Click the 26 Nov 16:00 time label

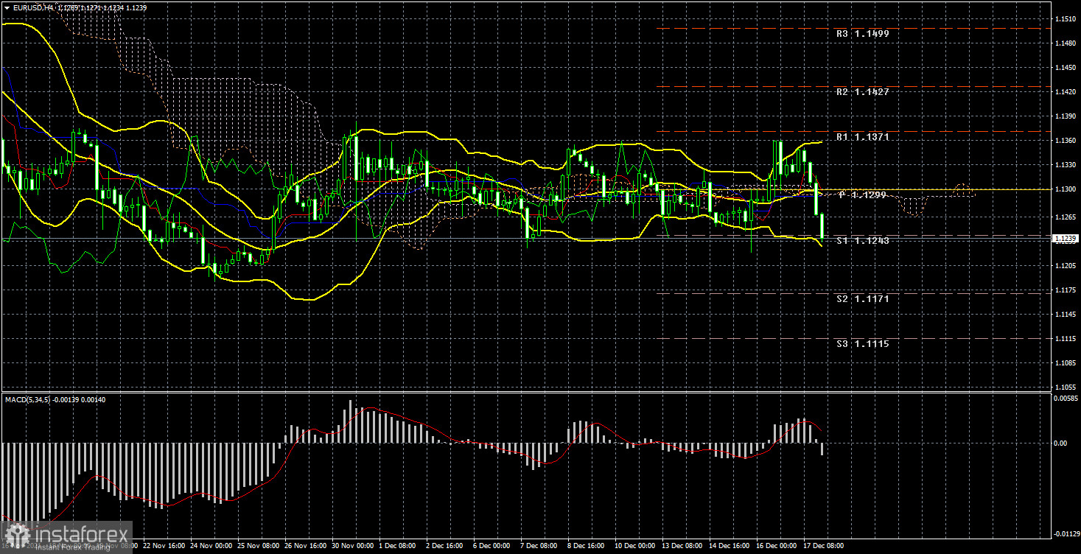point(306,547)
